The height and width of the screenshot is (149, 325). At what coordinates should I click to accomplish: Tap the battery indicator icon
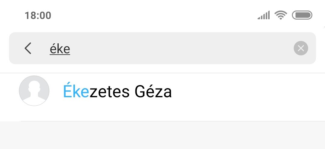click(x=302, y=15)
